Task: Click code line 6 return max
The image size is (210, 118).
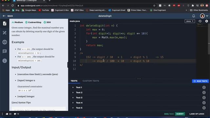Action: coord(94,45)
